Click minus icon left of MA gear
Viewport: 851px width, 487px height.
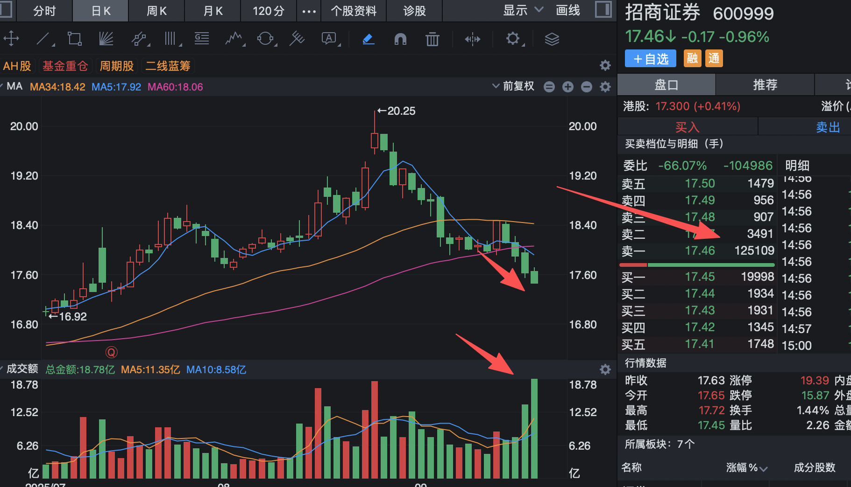click(x=587, y=87)
